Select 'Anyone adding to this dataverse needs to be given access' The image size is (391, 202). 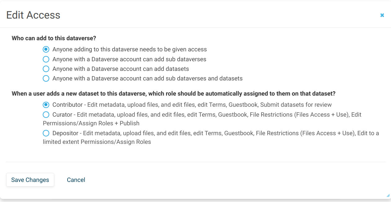click(46, 49)
